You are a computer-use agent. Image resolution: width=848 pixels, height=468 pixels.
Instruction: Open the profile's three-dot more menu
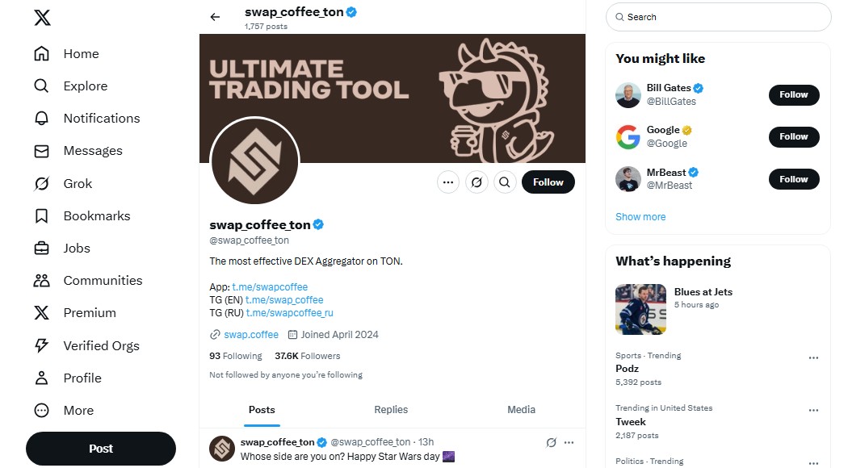point(448,182)
